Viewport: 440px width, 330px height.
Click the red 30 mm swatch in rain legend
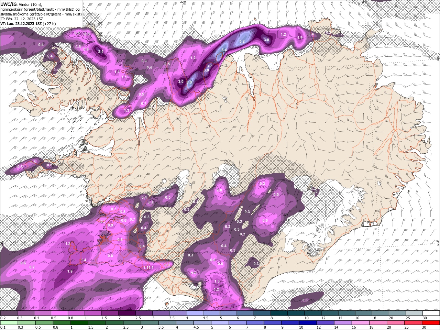pos(431,323)
